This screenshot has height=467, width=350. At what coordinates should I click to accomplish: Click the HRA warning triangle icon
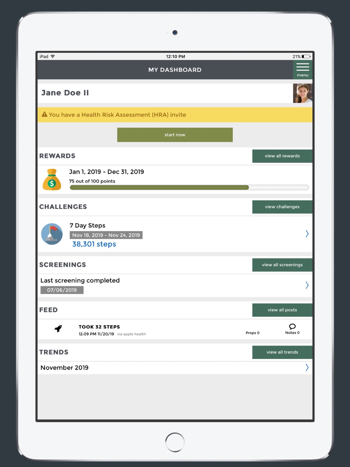(44, 114)
